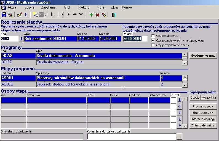219x141 pixels.
Task: Click Osoby etapu list scroll-up arrow
Action: point(185,99)
